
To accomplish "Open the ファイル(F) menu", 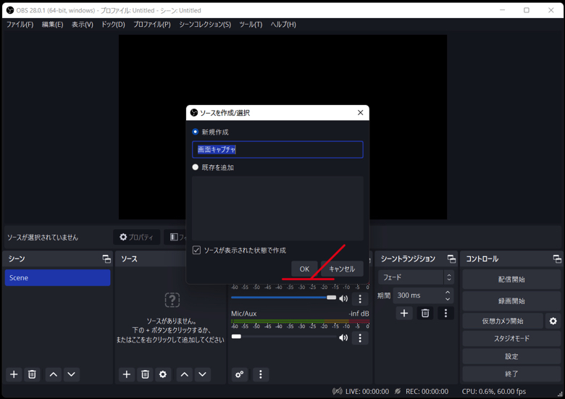I will coord(20,25).
